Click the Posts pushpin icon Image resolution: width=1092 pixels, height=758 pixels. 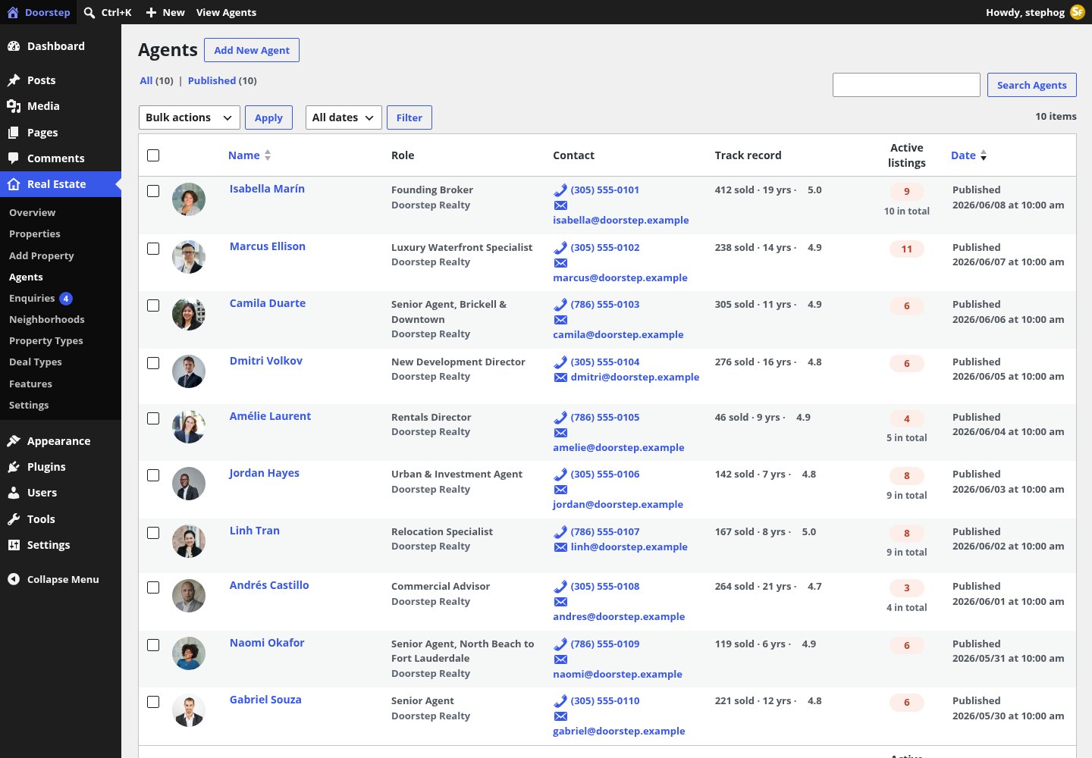[x=14, y=80]
